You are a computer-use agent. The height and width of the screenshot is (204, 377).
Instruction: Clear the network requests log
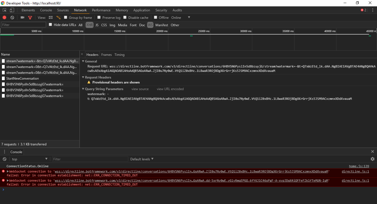[x=12, y=17]
